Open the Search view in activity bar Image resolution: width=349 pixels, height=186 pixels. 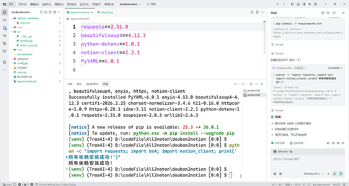pos(5,20)
